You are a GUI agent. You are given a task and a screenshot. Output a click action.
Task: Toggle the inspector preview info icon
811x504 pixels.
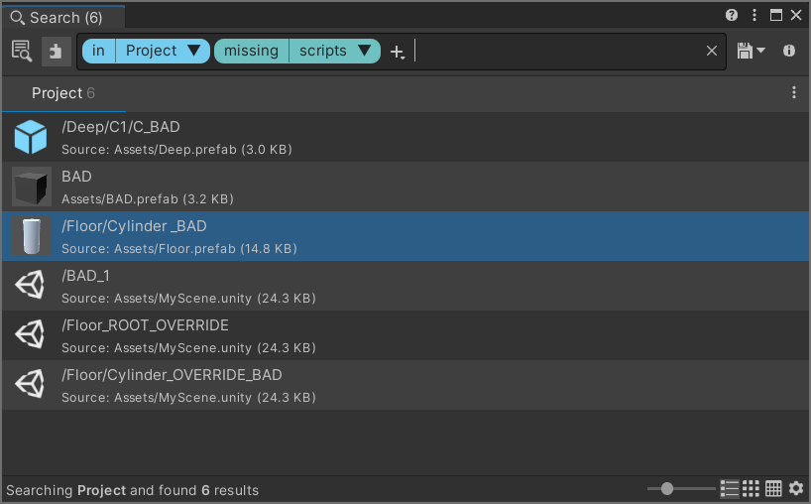789,51
